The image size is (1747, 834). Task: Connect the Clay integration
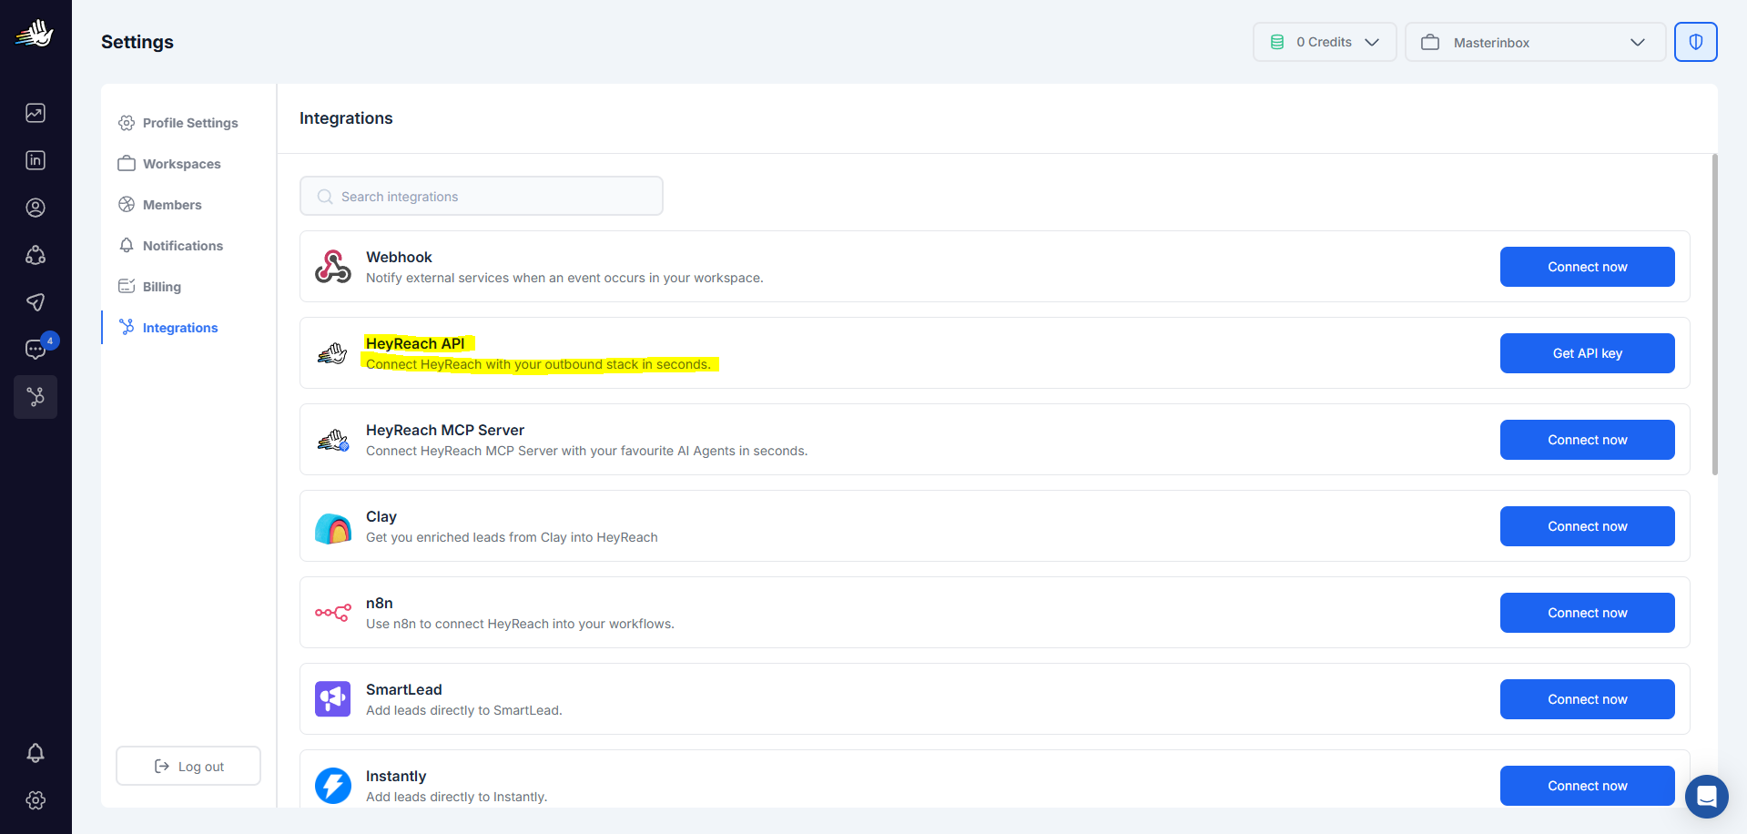(x=1587, y=526)
